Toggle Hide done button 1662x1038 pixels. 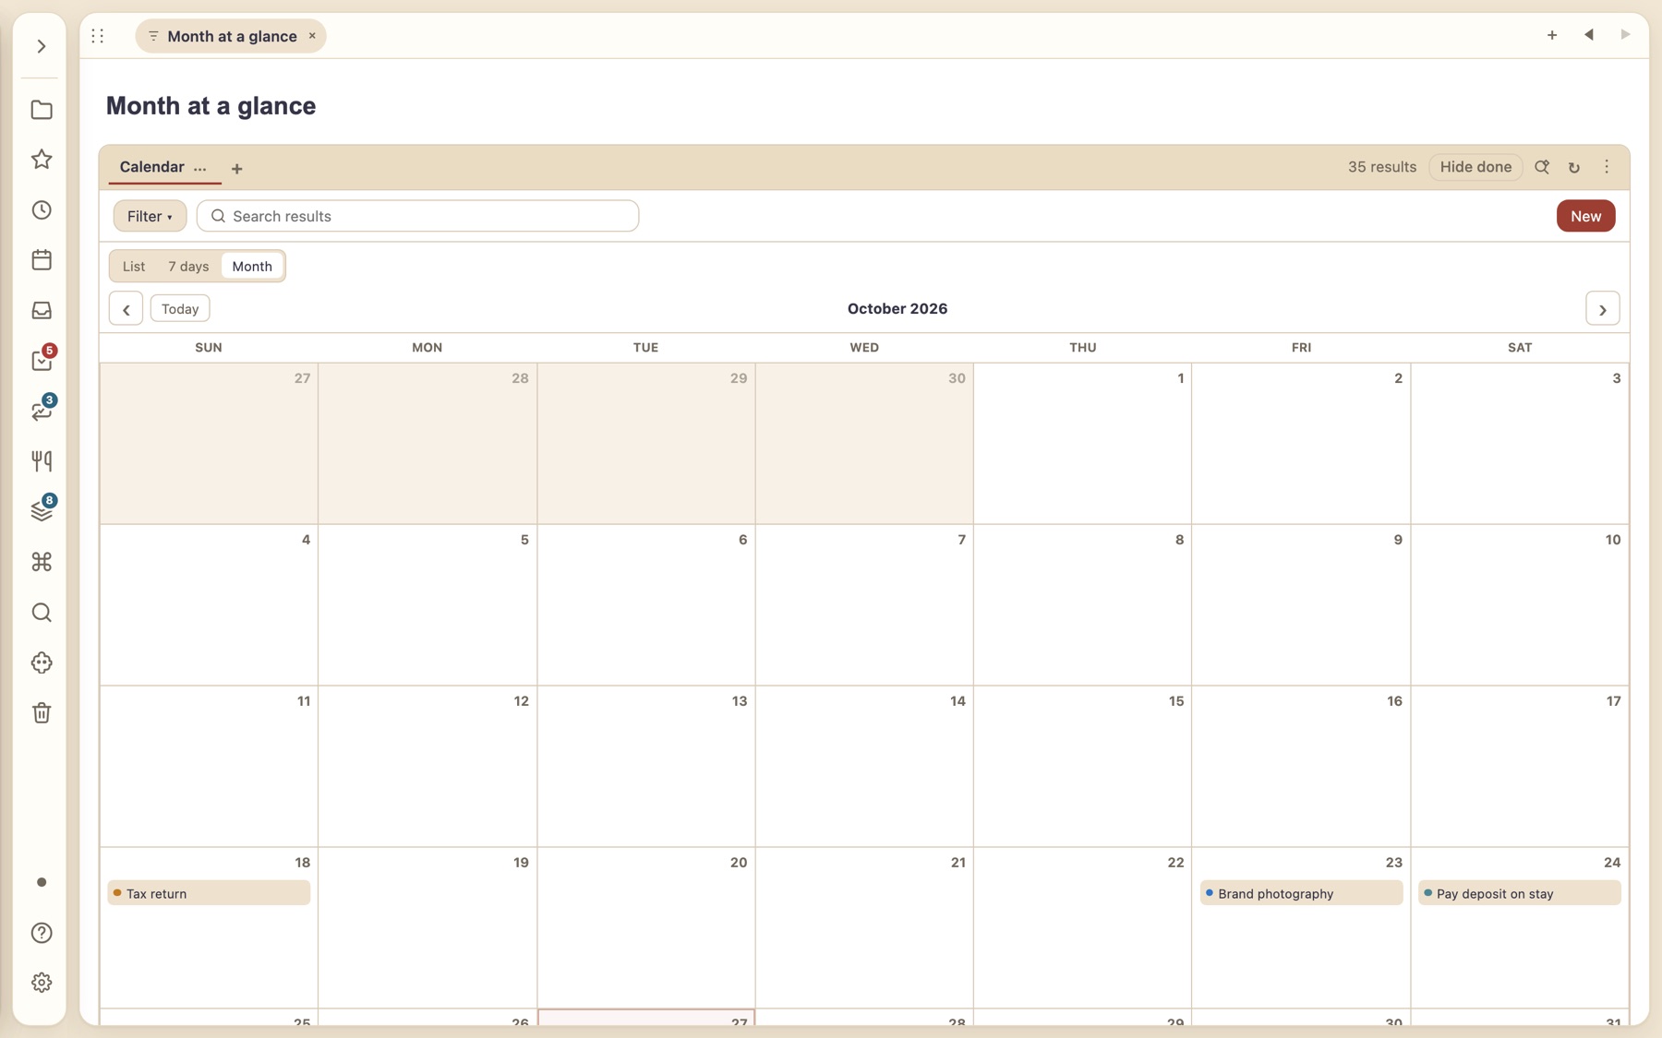(1475, 167)
